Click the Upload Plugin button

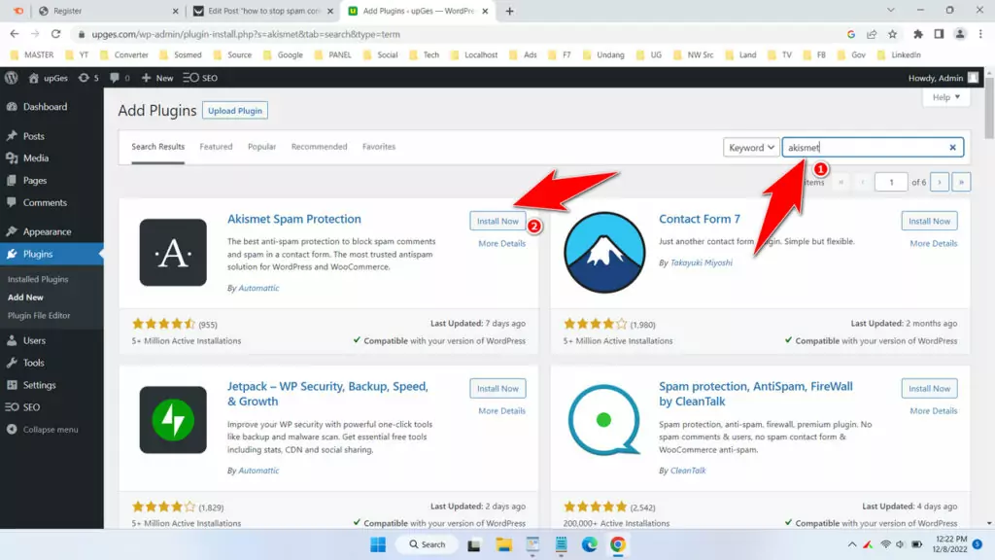point(235,111)
